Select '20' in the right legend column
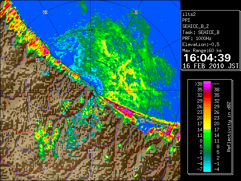This screenshot has height=181, width=241. (x=217, y=124)
